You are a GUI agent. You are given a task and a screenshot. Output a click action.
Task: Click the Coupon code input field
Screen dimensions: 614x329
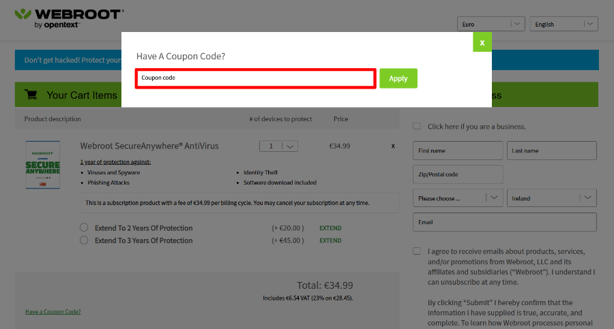pyautogui.click(x=255, y=78)
